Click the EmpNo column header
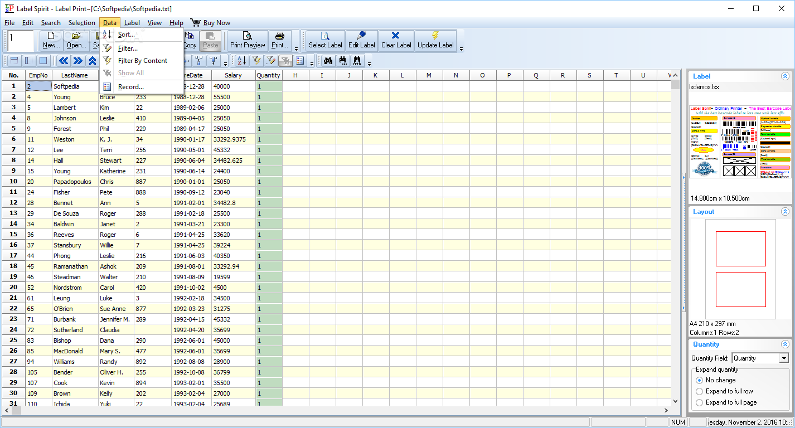795x428 pixels. 38,75
